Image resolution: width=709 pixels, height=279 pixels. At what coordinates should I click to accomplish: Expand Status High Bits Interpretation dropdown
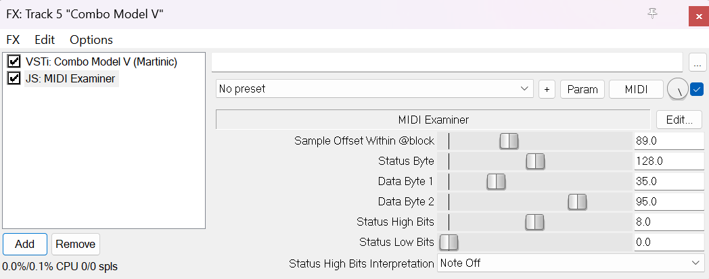pyautogui.click(x=570, y=263)
